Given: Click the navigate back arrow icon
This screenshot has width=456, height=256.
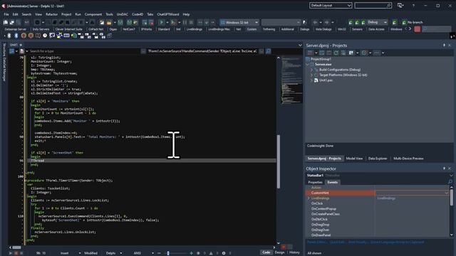Looking at the screenshot, I should coord(315,22).
